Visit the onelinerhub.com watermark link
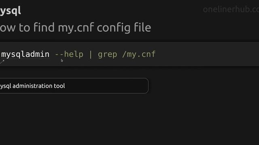Image resolution: width=259 pixels, height=145 pixels. [231, 9]
